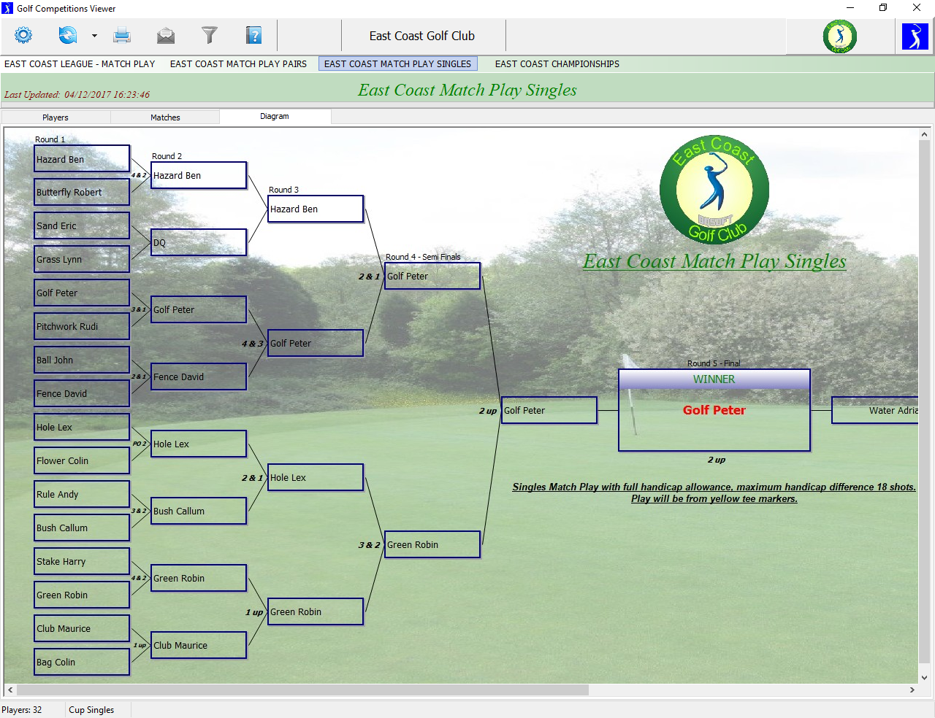
Task: Open East Coast Championships tab
Action: 557,64
